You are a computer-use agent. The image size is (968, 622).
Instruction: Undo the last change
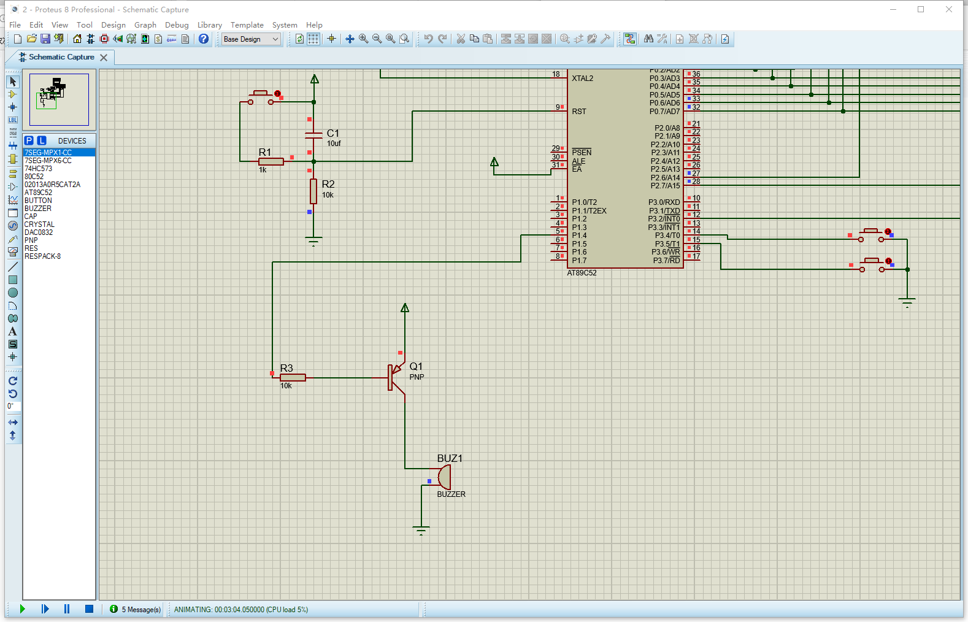click(x=428, y=39)
